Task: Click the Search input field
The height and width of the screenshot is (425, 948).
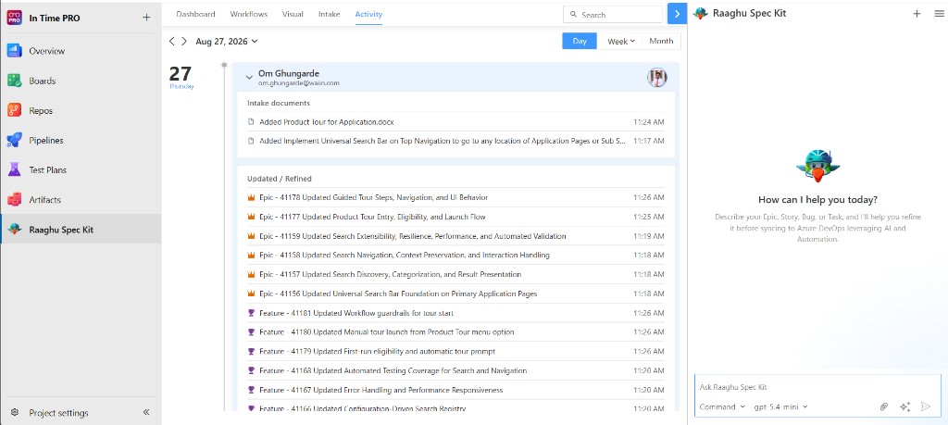Action: (x=613, y=15)
